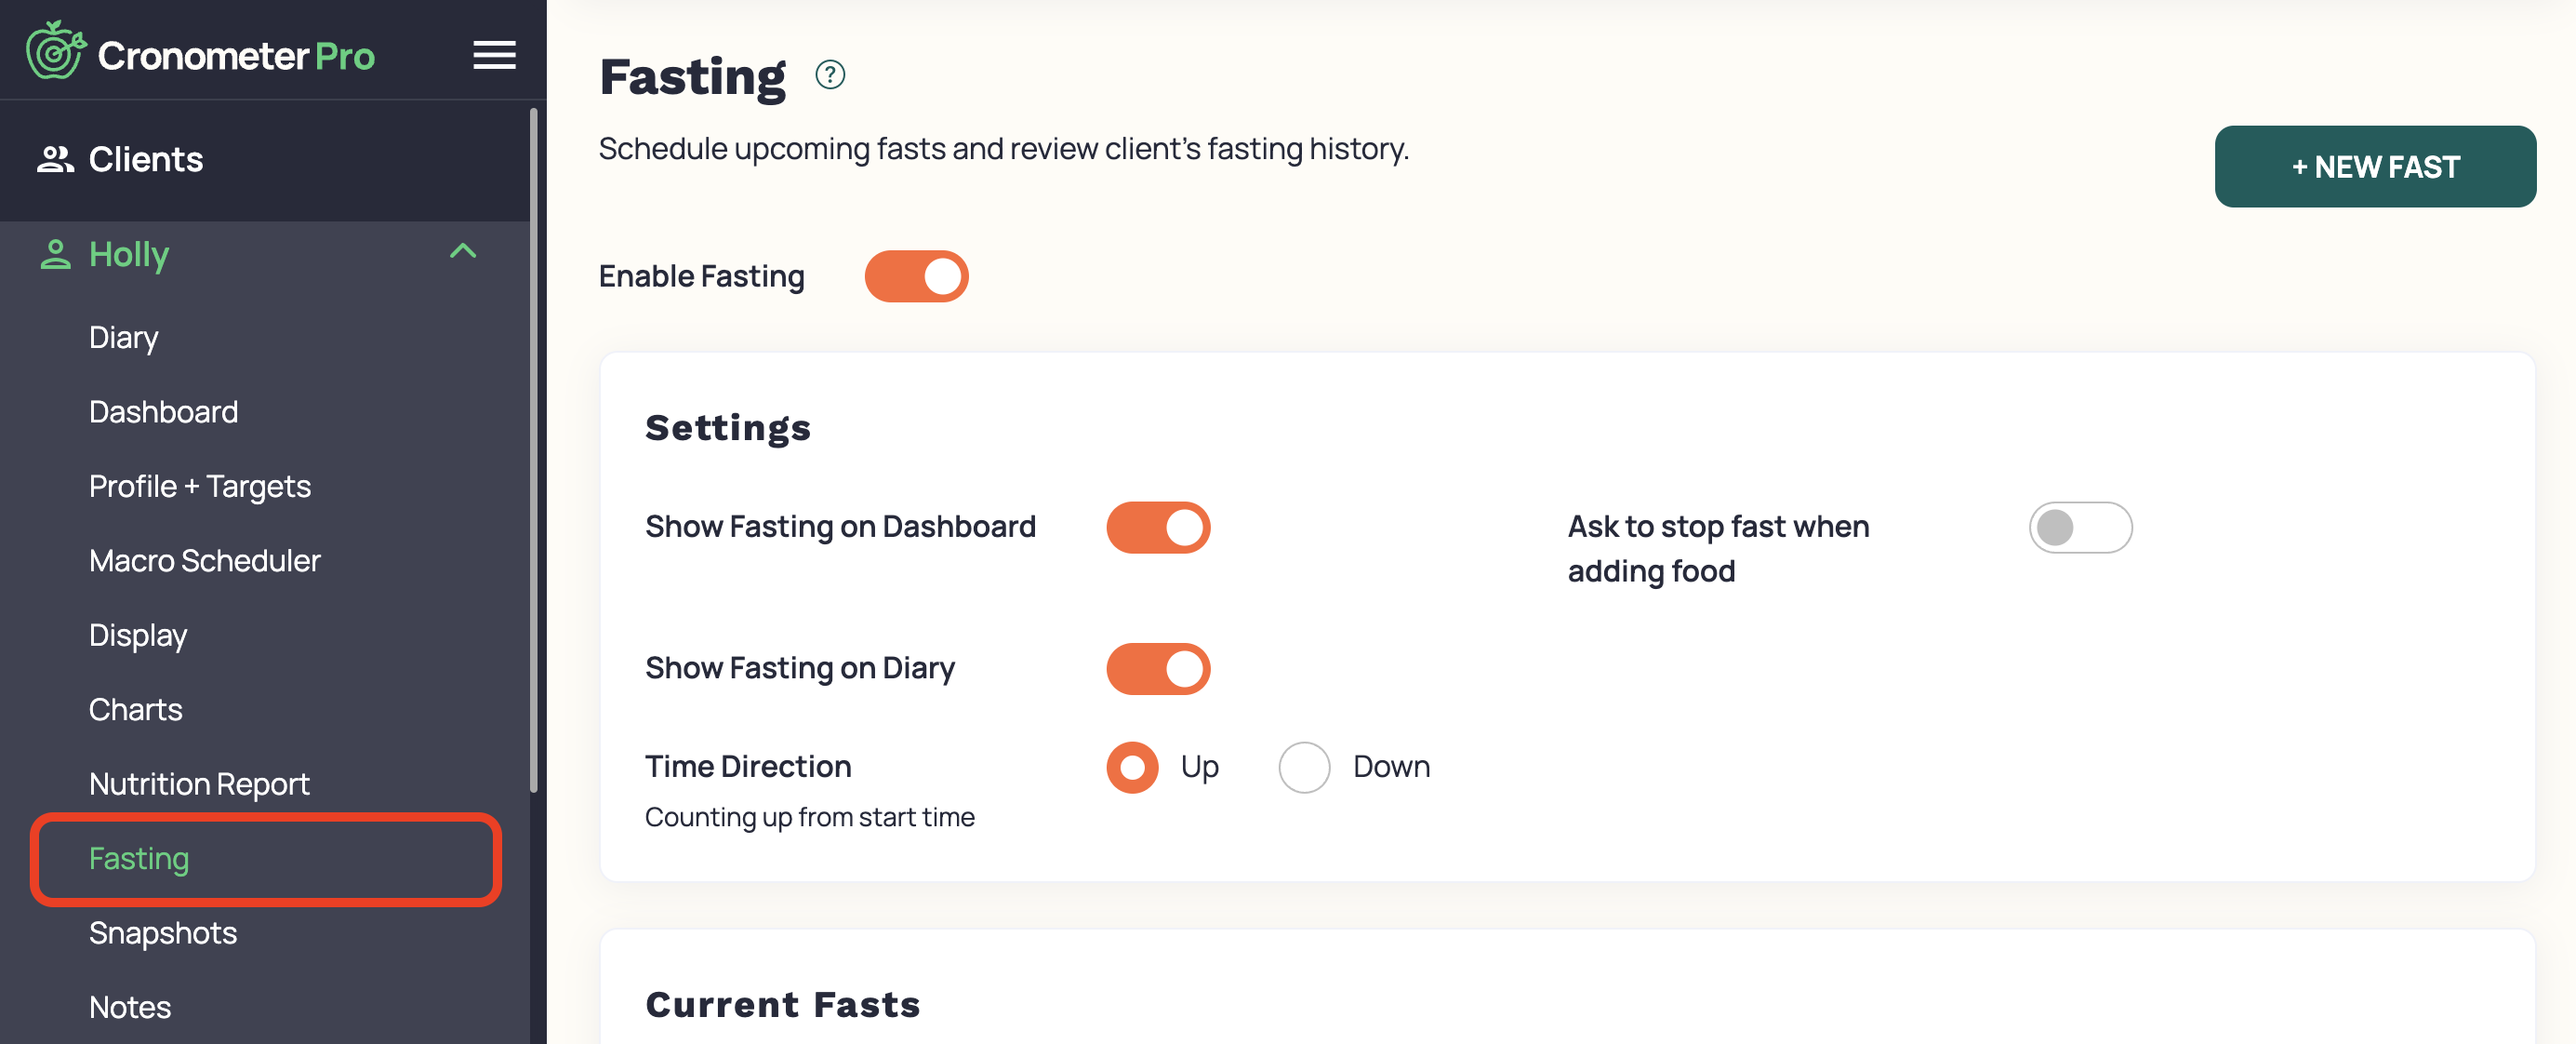Open the hamburger navigation menu
The width and height of the screenshot is (2576, 1044).
493,55
